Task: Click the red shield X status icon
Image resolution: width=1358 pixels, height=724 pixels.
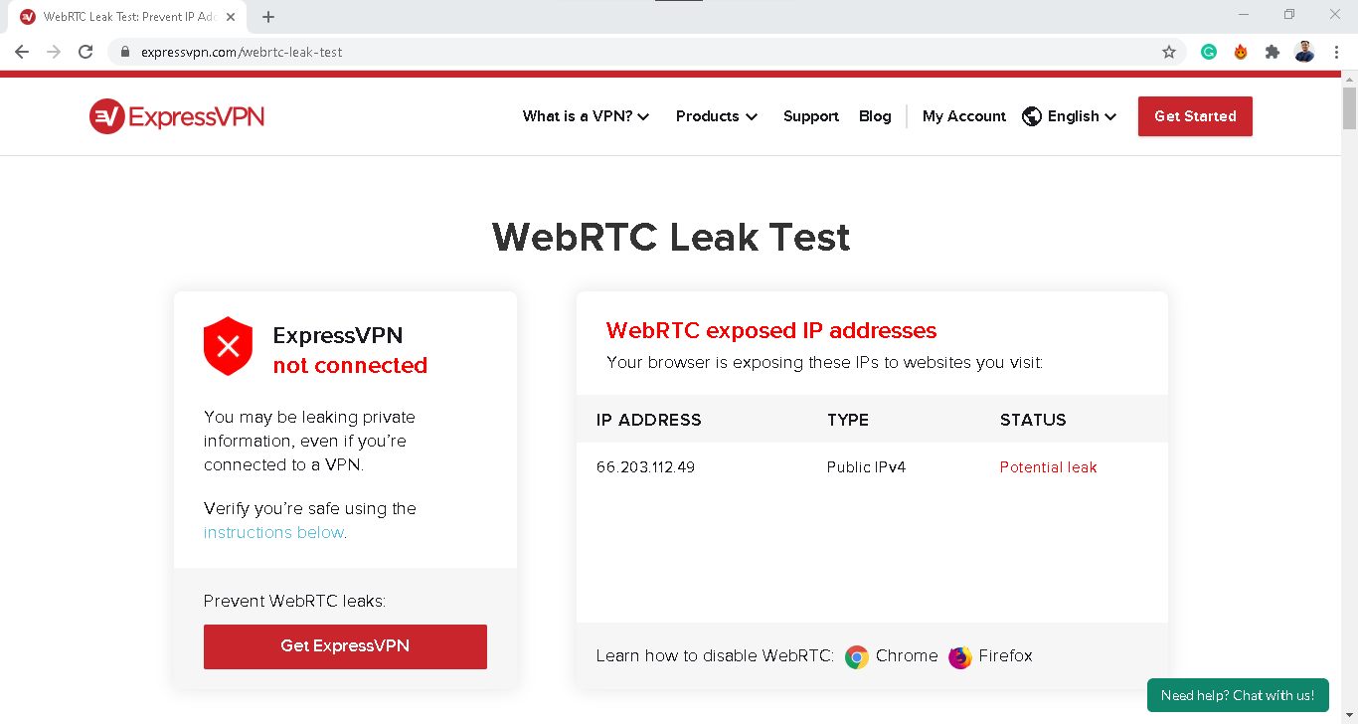Action: (x=228, y=346)
